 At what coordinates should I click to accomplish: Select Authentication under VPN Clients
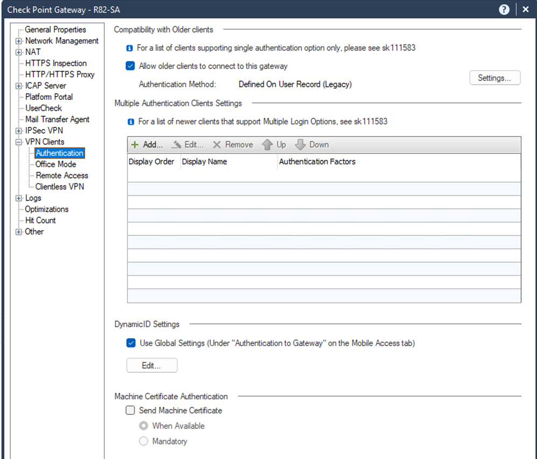tap(60, 153)
